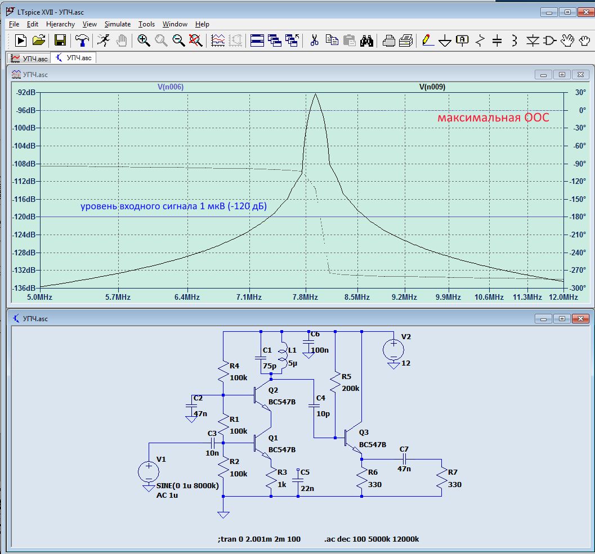The image size is (595, 554).
Task: Maximize the waveform plot window
Action: point(562,75)
